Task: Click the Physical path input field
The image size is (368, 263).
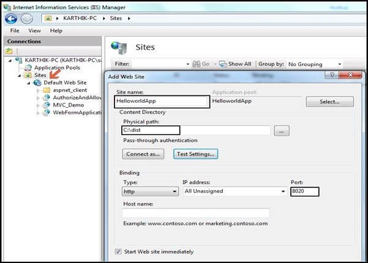Action: click(196, 130)
